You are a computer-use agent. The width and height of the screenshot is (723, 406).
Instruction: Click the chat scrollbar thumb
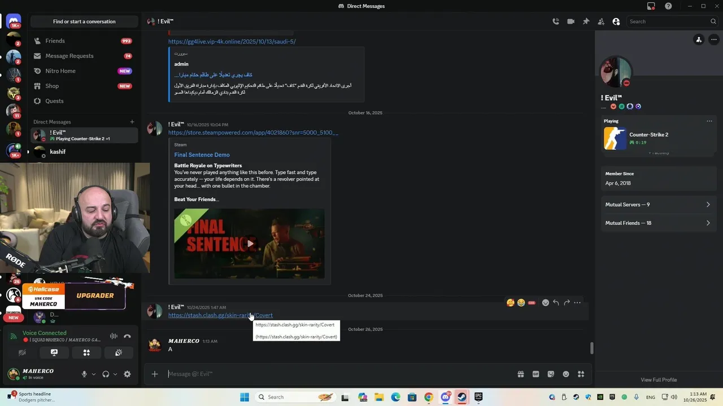click(591, 348)
